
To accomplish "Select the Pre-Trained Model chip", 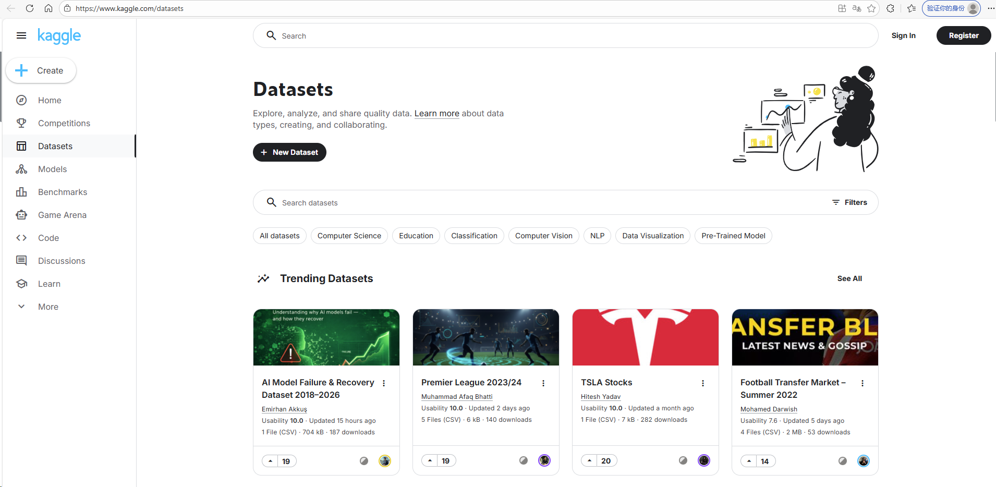I will click(x=733, y=236).
